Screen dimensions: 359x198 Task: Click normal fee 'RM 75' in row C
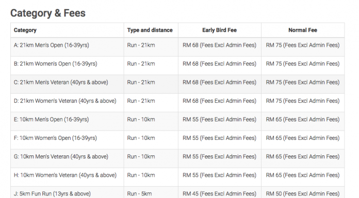coord(274,82)
